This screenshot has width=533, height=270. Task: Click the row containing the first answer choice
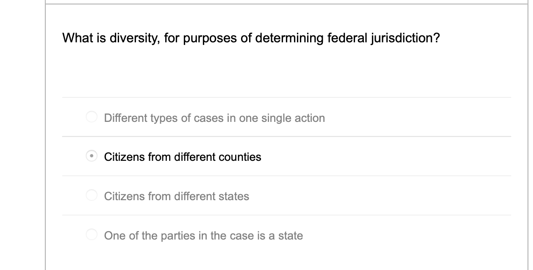coord(254,116)
